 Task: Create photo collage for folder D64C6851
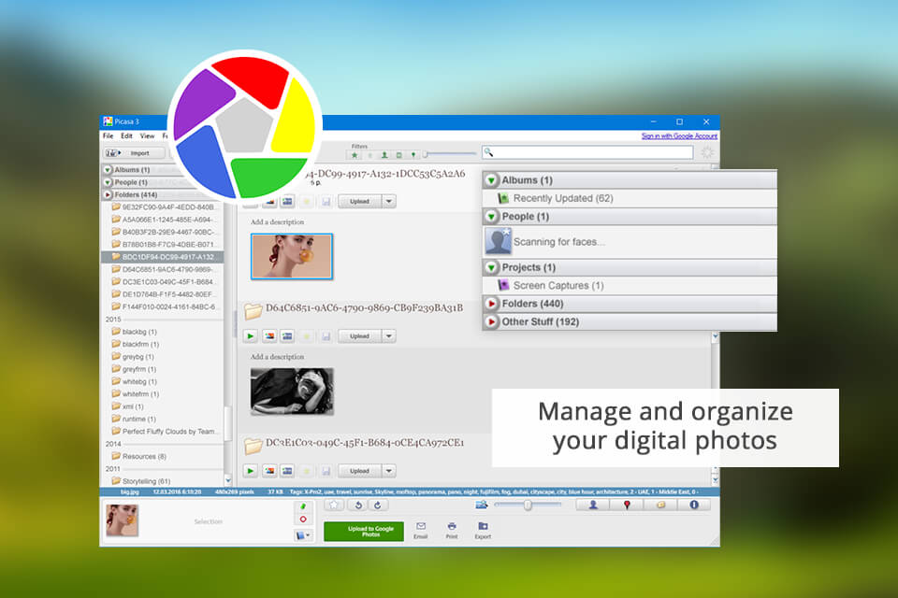tap(269, 336)
